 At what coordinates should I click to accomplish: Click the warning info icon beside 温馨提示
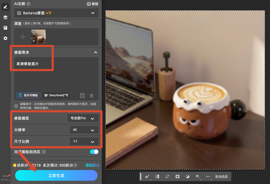16,106
